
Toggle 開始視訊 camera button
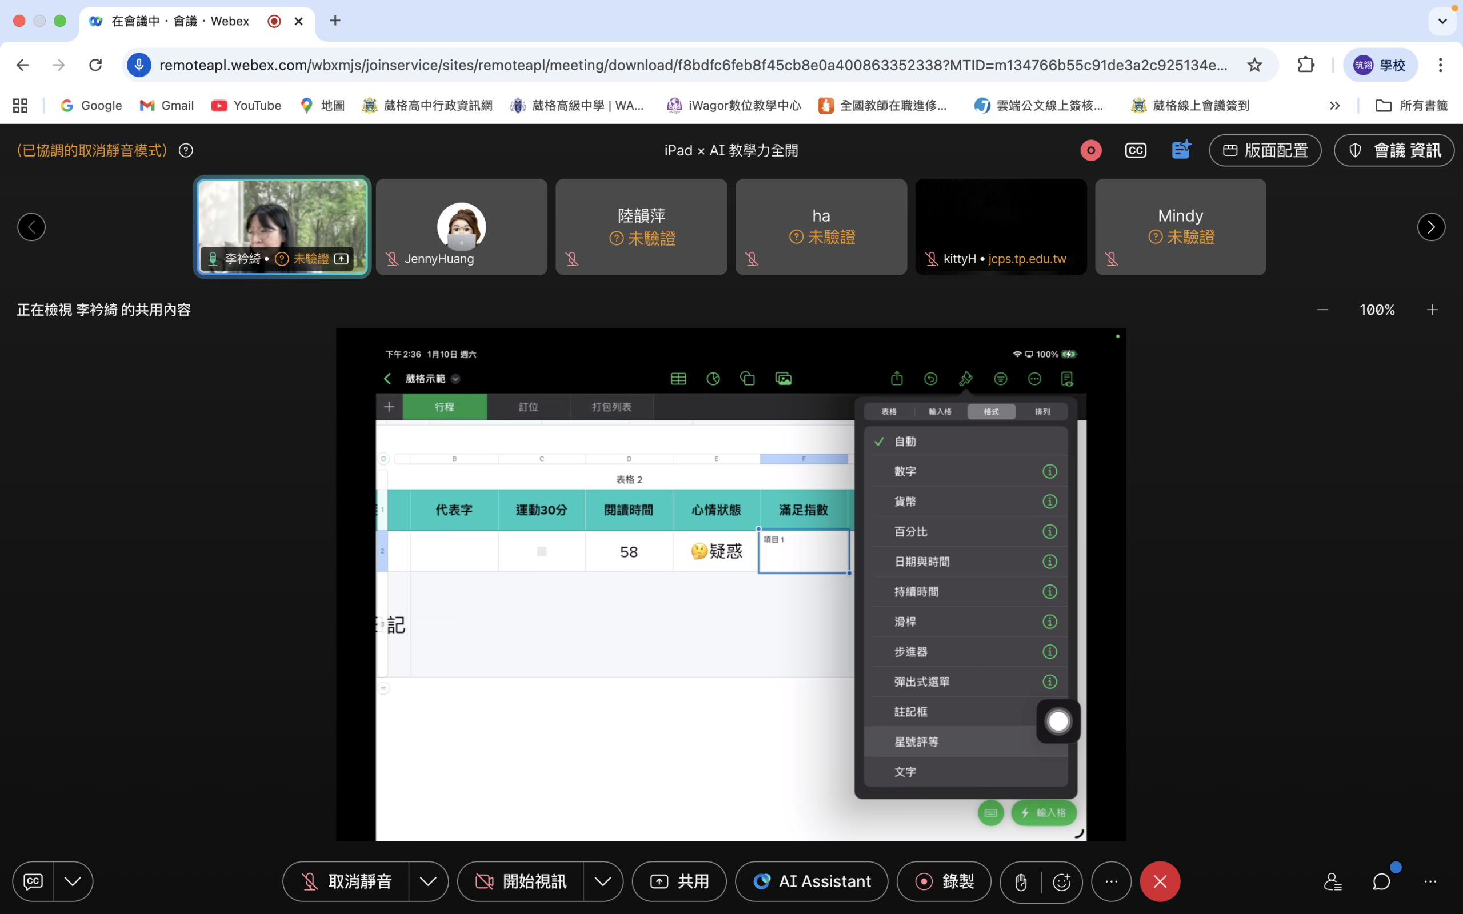tap(521, 882)
